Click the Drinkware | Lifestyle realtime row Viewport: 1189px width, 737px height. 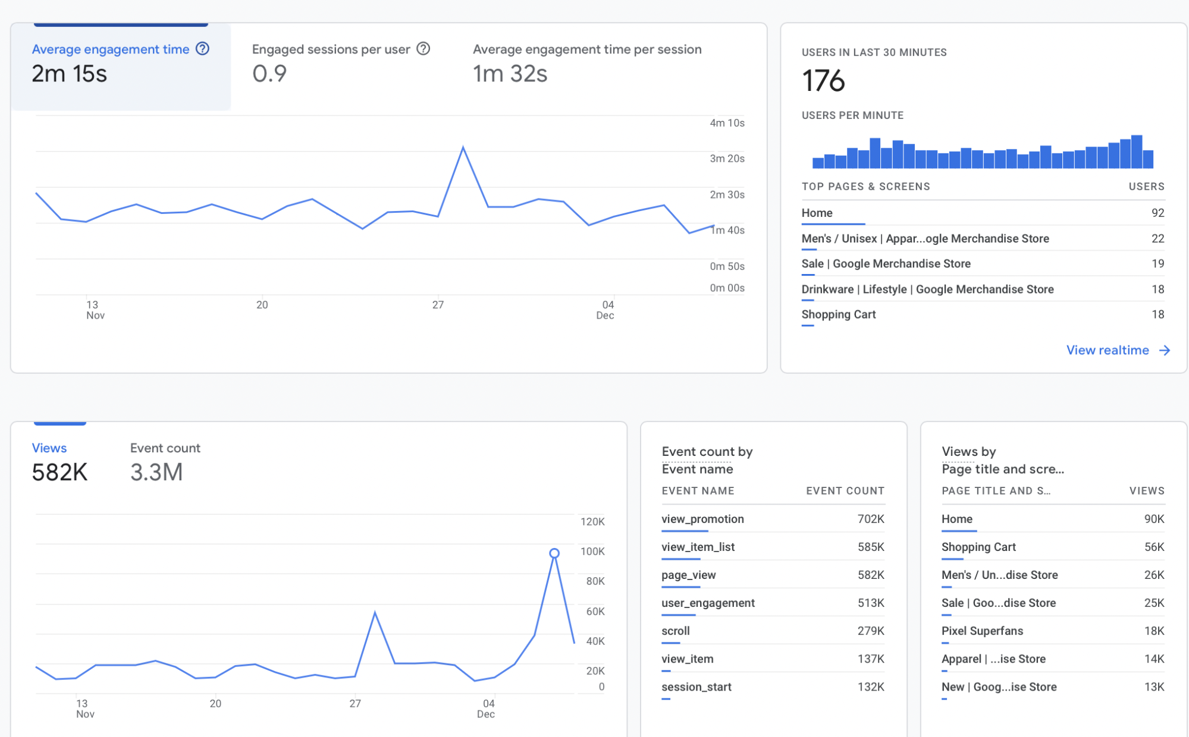point(983,289)
